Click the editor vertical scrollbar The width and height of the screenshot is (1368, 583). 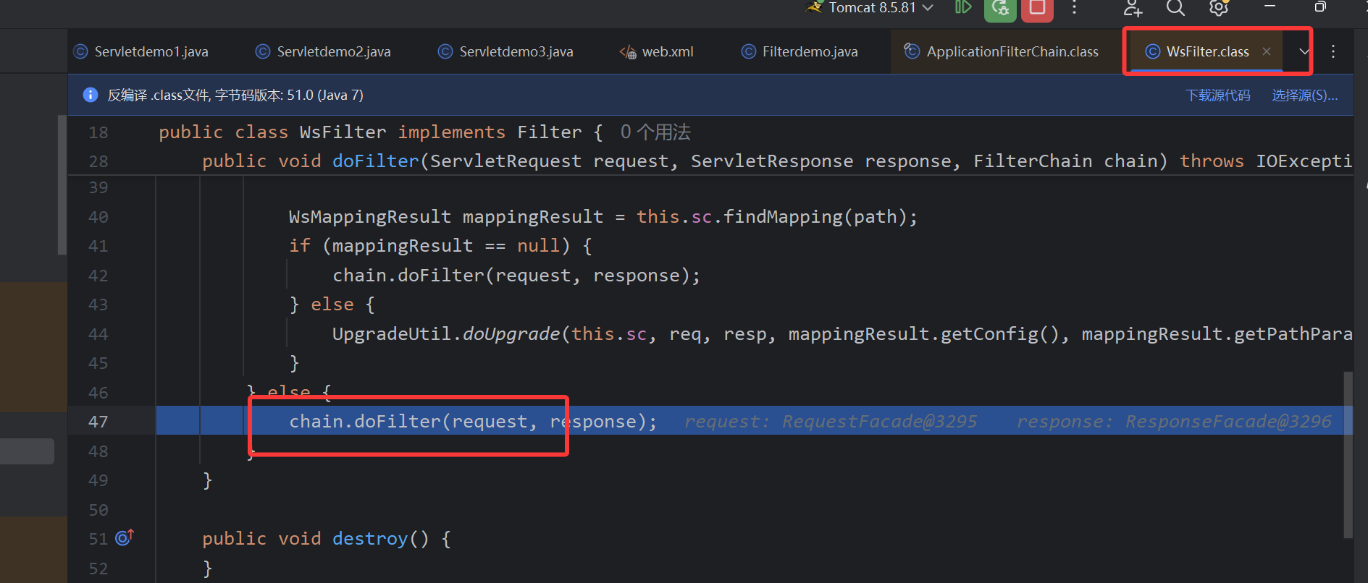pyautogui.click(x=1348, y=454)
